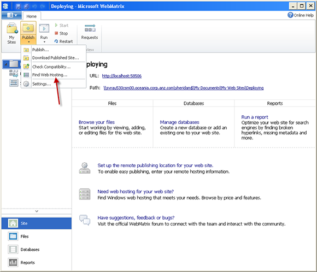Click the Save All quick access icon

[26, 7]
